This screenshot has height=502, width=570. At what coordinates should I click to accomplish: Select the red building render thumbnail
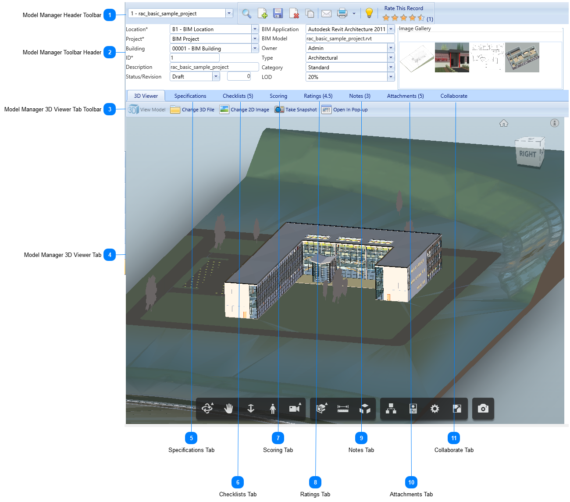coord(452,57)
